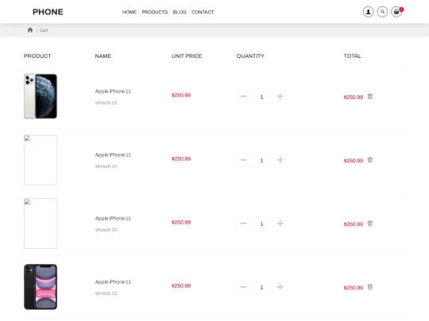Viewport: 429px width, 321px height.
Task: Click the Cart breadcrumb text
Action: tap(44, 30)
